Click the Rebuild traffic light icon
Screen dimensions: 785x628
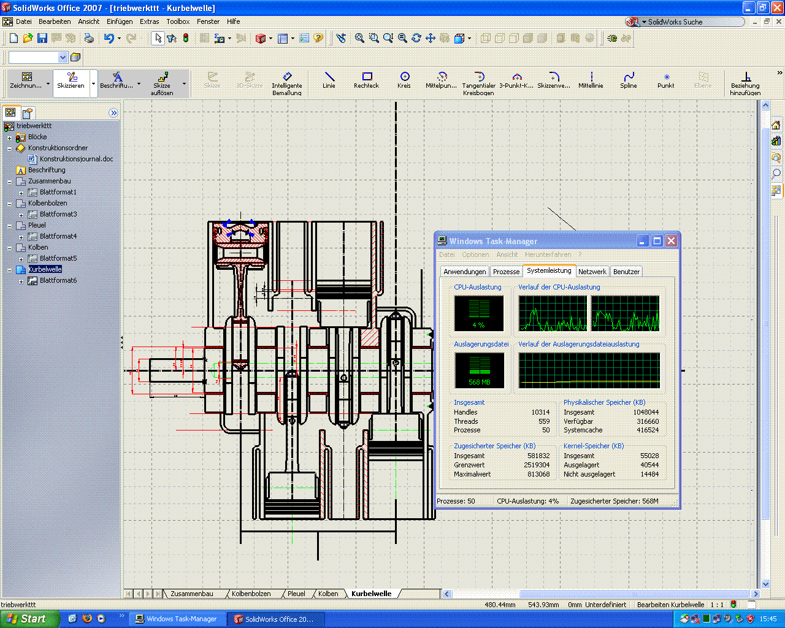186,38
